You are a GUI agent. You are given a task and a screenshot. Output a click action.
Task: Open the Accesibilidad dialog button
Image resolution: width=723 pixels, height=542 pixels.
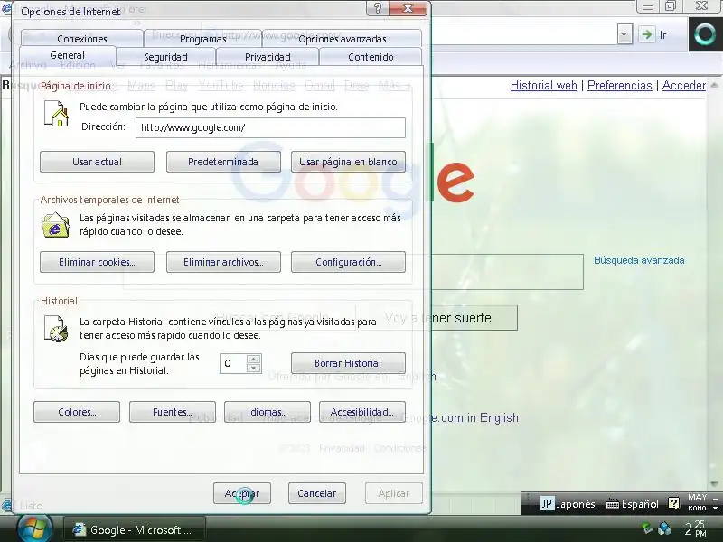point(362,412)
